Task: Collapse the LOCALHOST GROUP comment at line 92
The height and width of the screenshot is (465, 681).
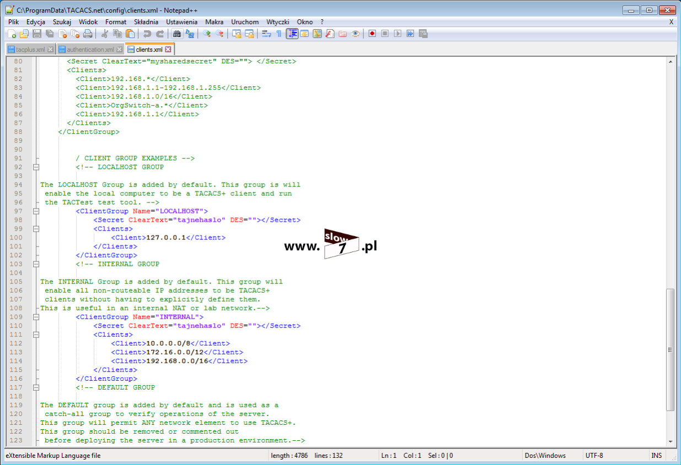Action: pyautogui.click(x=36, y=167)
